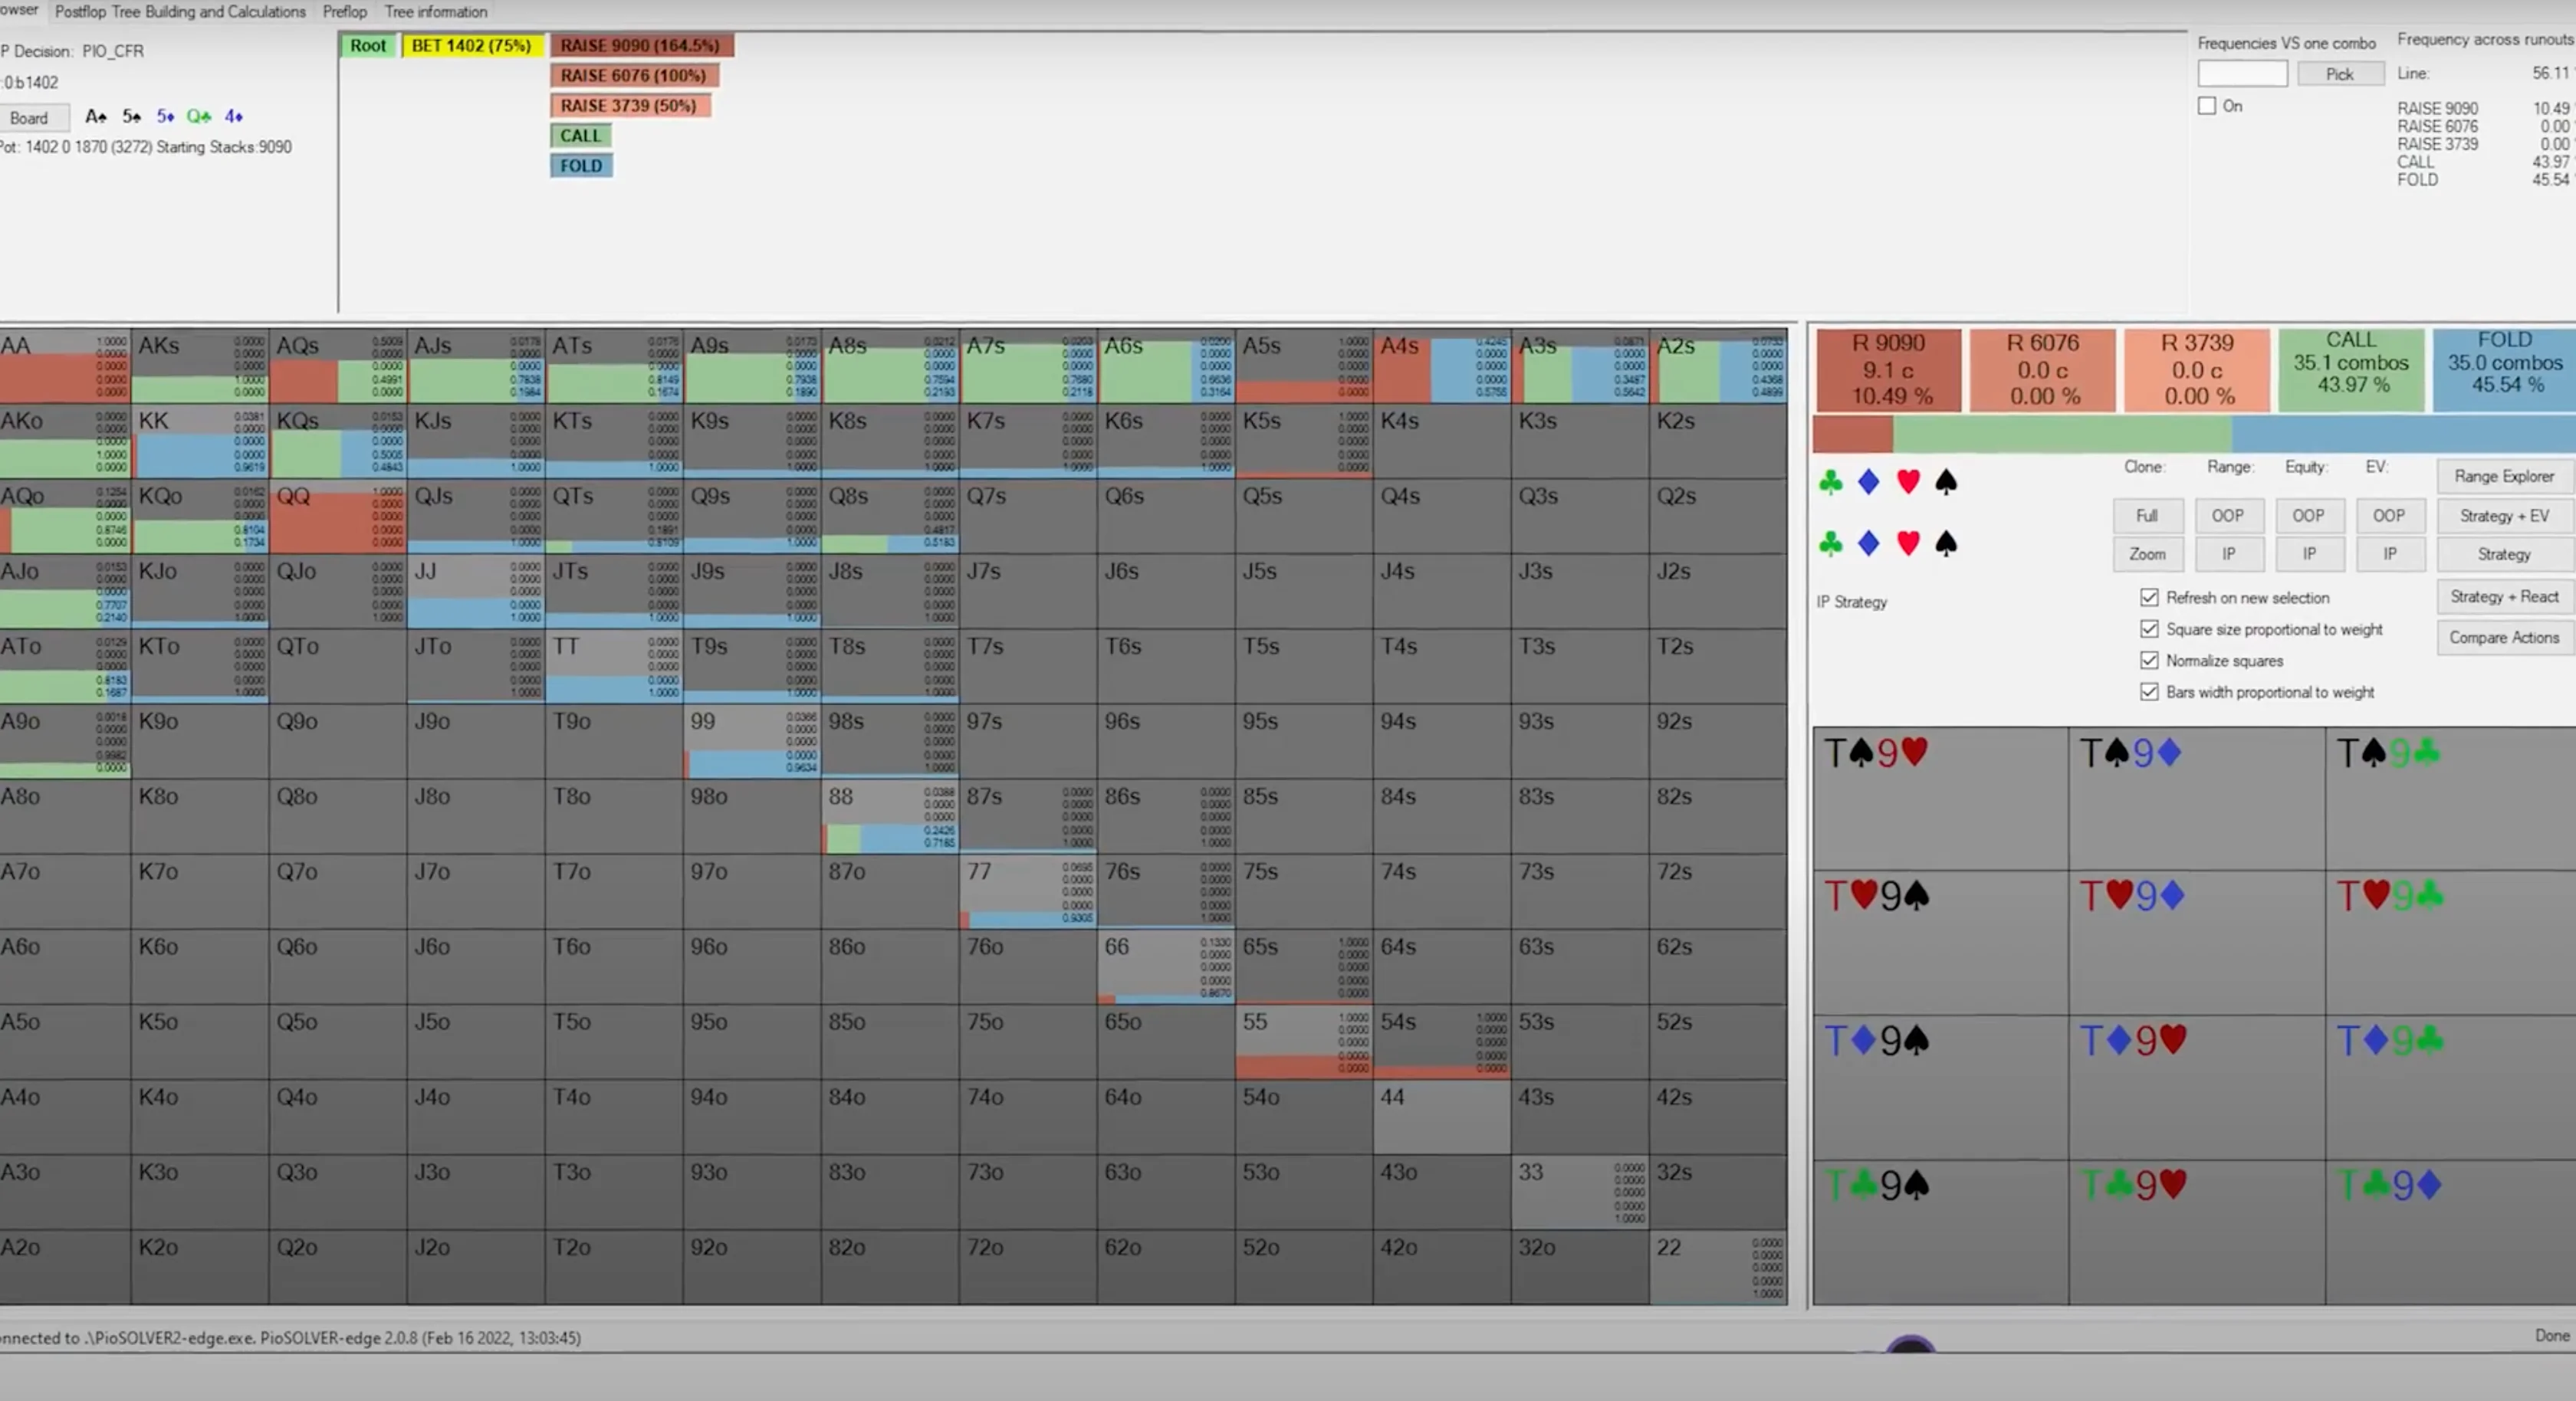Choose the FOLD node in the tree

point(581,166)
